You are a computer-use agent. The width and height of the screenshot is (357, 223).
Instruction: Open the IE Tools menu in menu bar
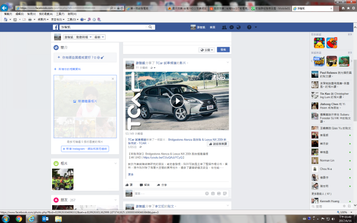tap(60, 14)
